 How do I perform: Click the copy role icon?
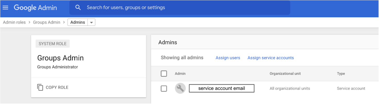click(40, 87)
